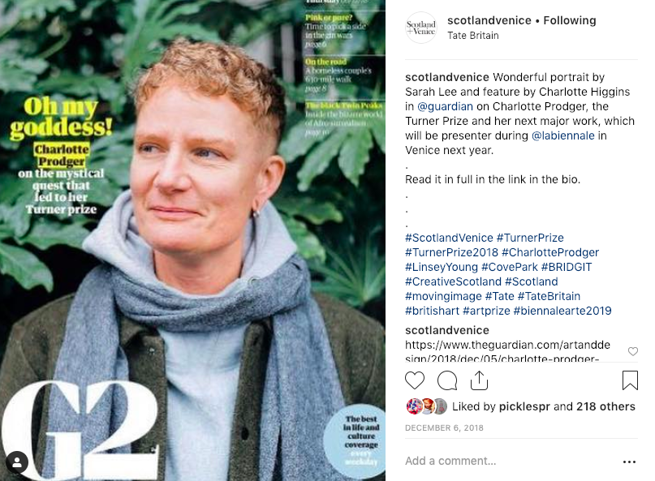Open the Scotland + Venice profile avatar
This screenshot has height=481, width=655.
click(x=421, y=28)
